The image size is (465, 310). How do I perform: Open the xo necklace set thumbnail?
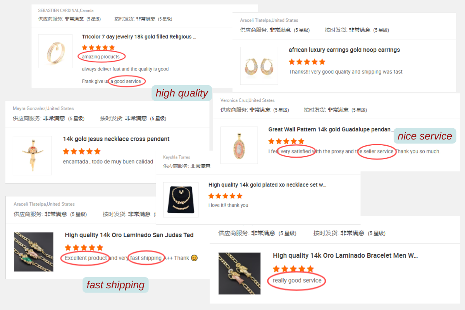[x=181, y=200]
